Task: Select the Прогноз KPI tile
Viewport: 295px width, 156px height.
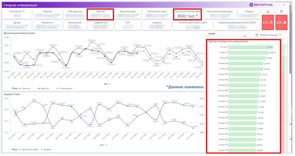Action: [x=101, y=14]
